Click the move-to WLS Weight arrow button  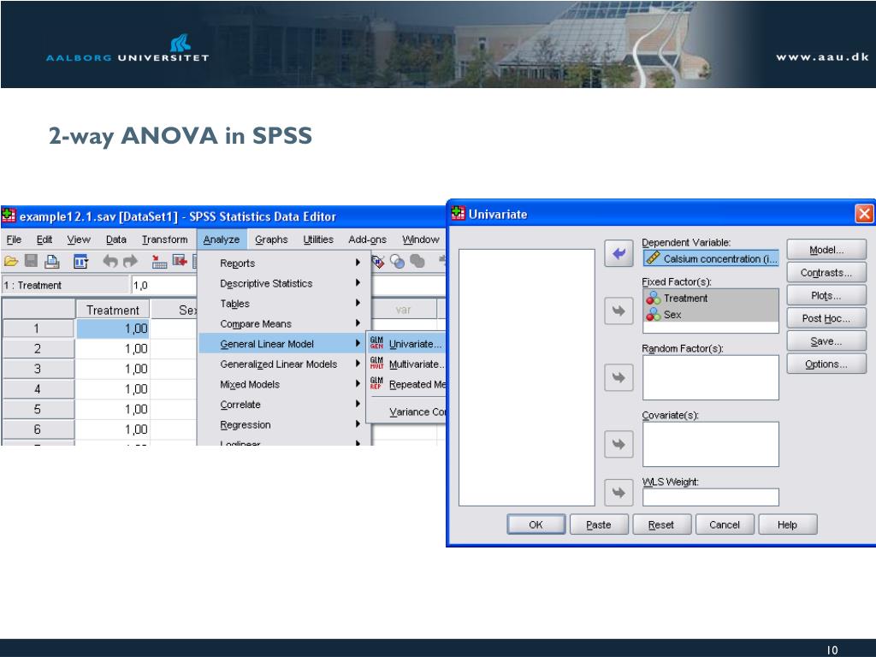click(x=619, y=492)
